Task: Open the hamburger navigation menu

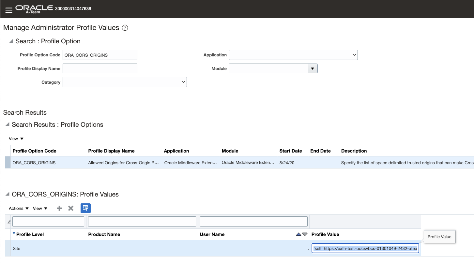Action: [9, 10]
